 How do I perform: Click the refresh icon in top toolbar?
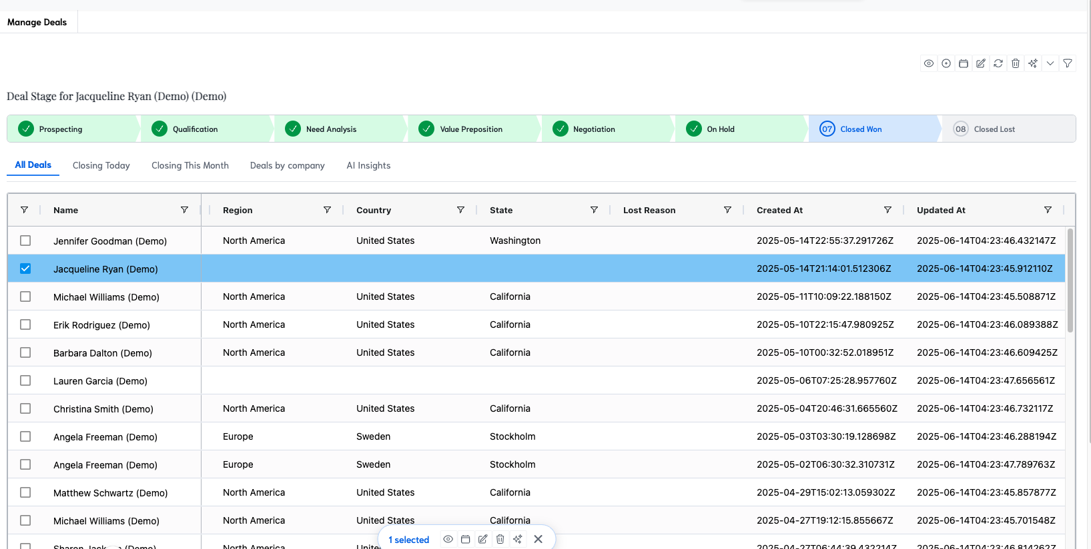click(x=998, y=63)
